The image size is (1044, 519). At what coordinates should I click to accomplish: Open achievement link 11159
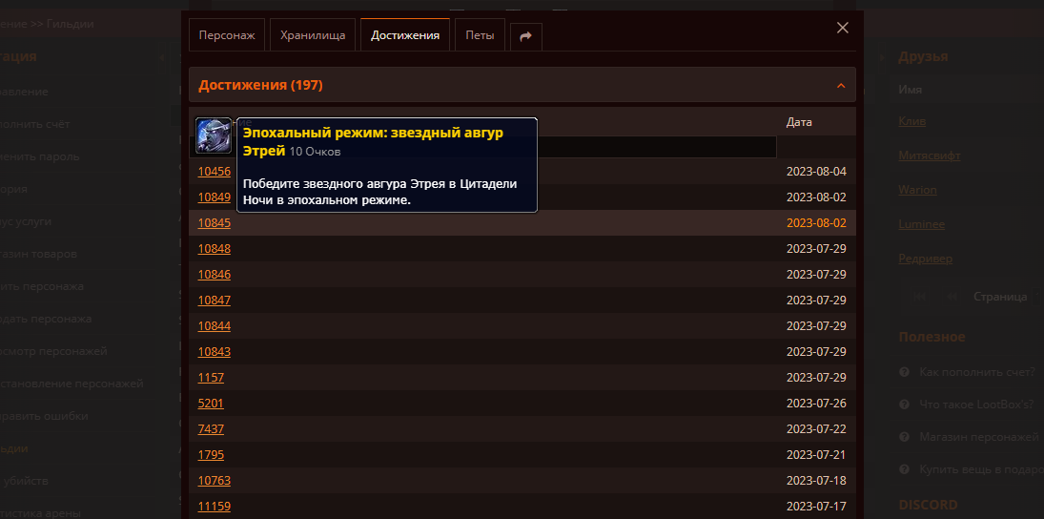(x=214, y=507)
